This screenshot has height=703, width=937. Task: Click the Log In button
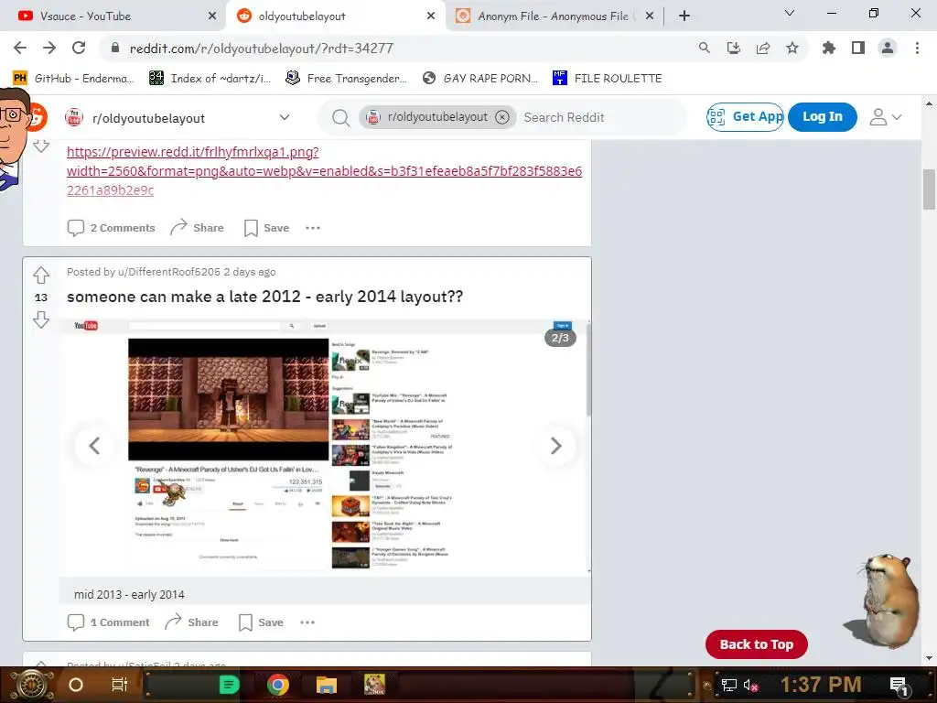click(x=823, y=116)
